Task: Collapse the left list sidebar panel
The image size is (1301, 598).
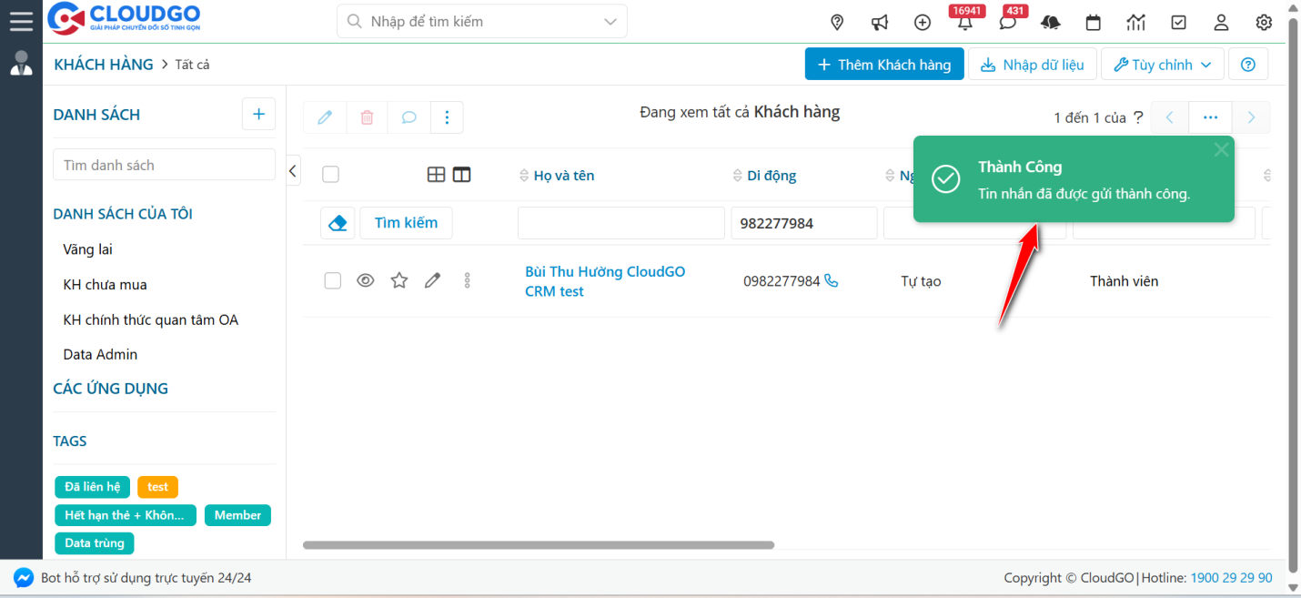Action: (293, 170)
